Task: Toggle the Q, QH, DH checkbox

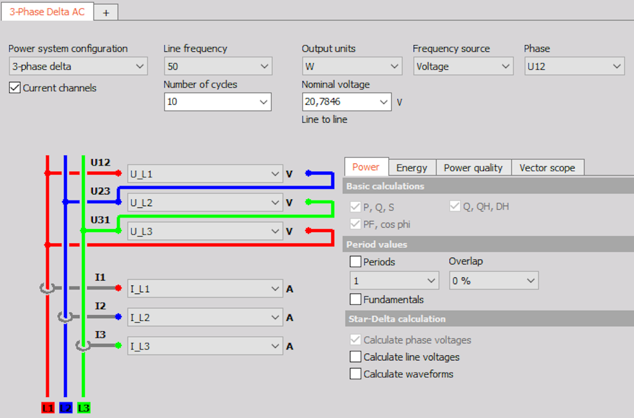Action: tap(455, 206)
